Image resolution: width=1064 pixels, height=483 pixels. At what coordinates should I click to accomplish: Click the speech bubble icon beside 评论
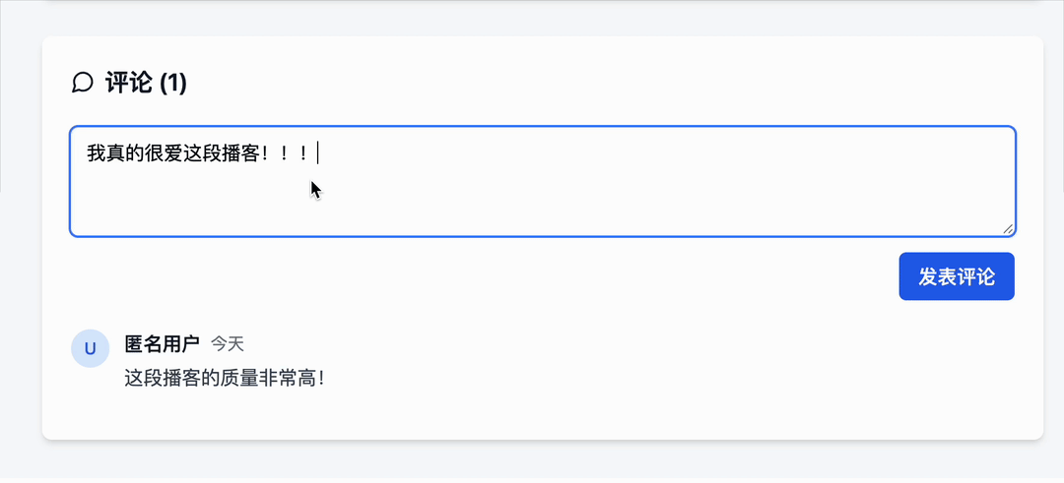[x=82, y=84]
